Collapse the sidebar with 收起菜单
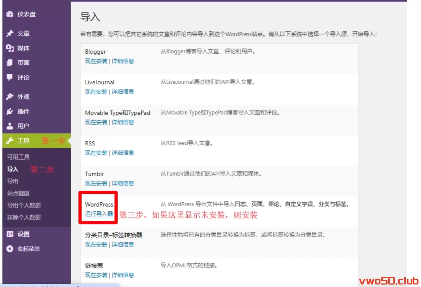The height and width of the screenshot is (287, 421). 28,249
